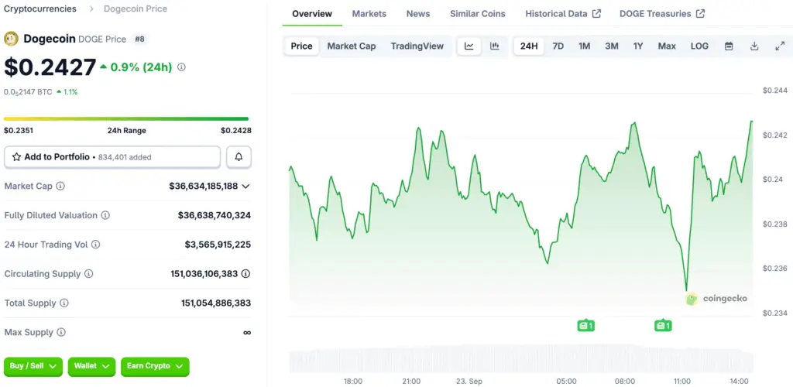This screenshot has width=793, height=387.
Task: Set chart range to 1M
Action: pyautogui.click(x=584, y=46)
